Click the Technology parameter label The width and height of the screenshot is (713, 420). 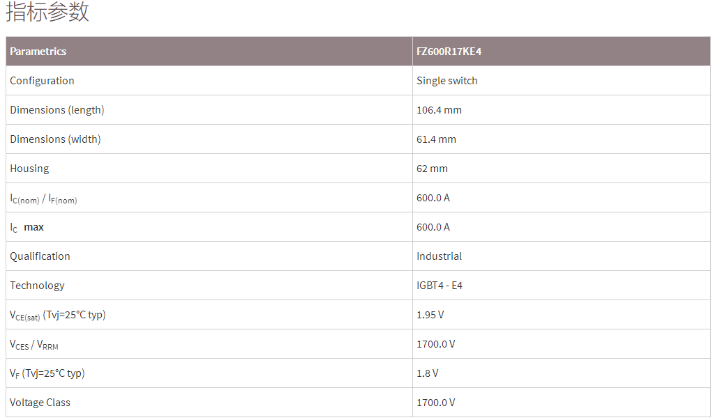[37, 286]
